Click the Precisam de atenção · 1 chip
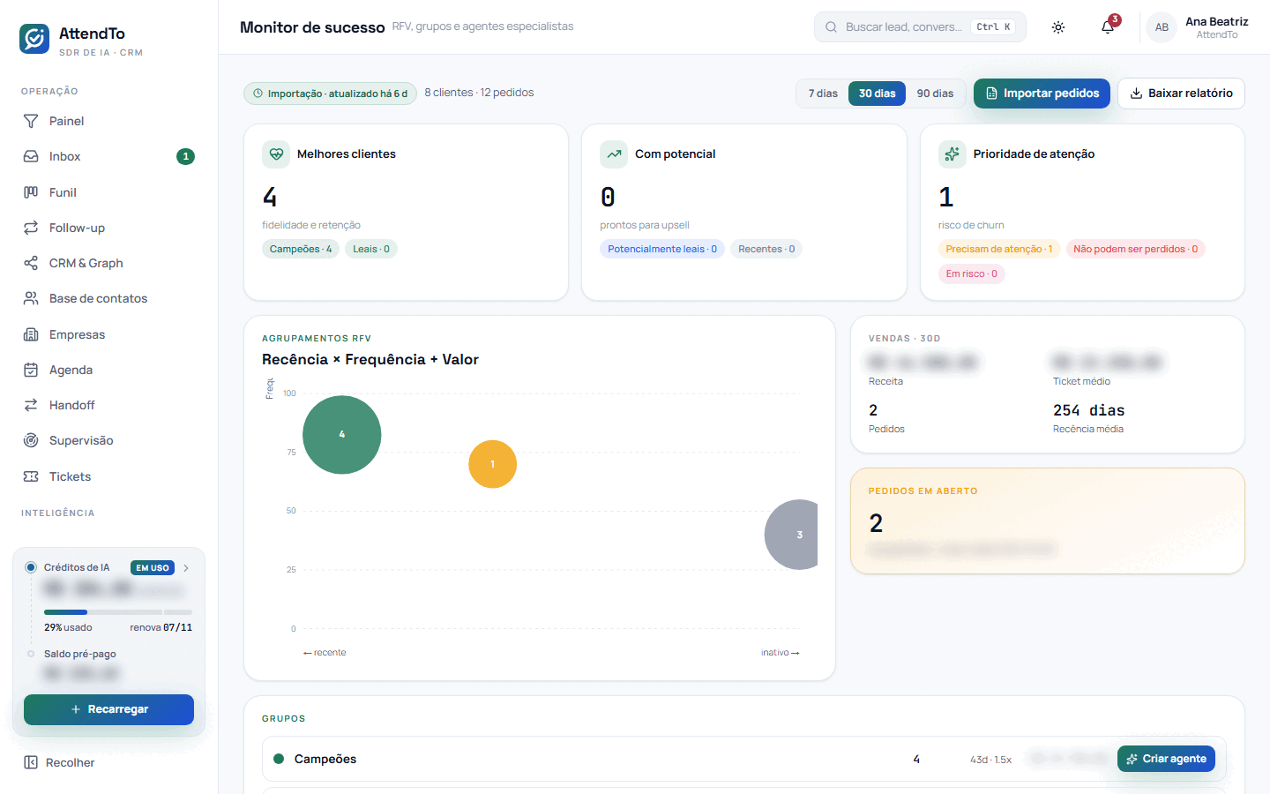The width and height of the screenshot is (1270, 794). pyautogui.click(x=999, y=249)
